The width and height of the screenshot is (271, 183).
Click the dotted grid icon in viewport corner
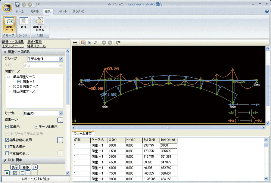[74, 120]
